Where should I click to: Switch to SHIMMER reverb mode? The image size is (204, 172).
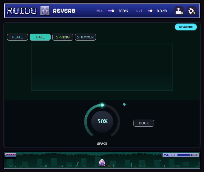[x=85, y=37]
